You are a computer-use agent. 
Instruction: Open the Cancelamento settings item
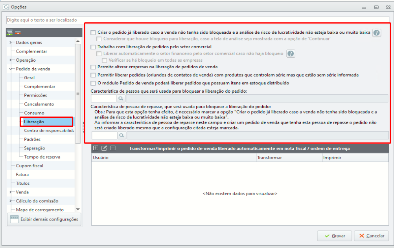click(x=39, y=104)
